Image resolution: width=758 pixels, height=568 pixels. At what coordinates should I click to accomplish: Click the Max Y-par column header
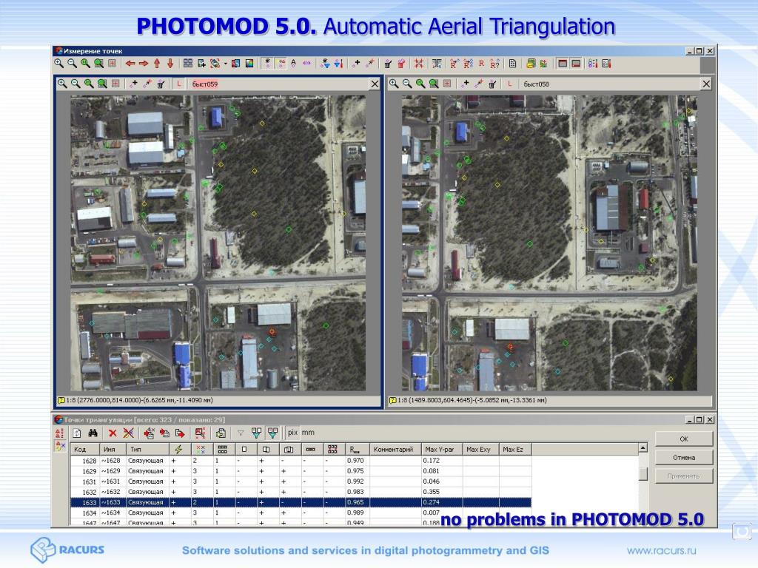(x=441, y=449)
